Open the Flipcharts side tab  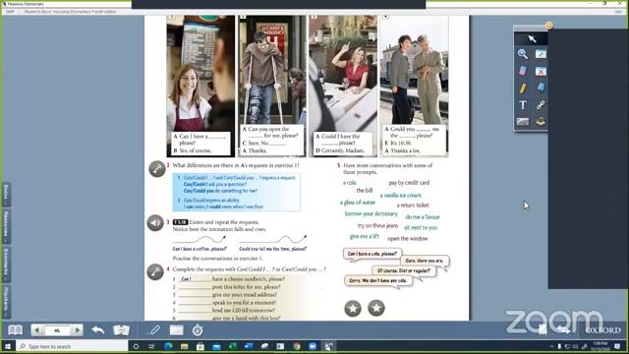point(6,301)
